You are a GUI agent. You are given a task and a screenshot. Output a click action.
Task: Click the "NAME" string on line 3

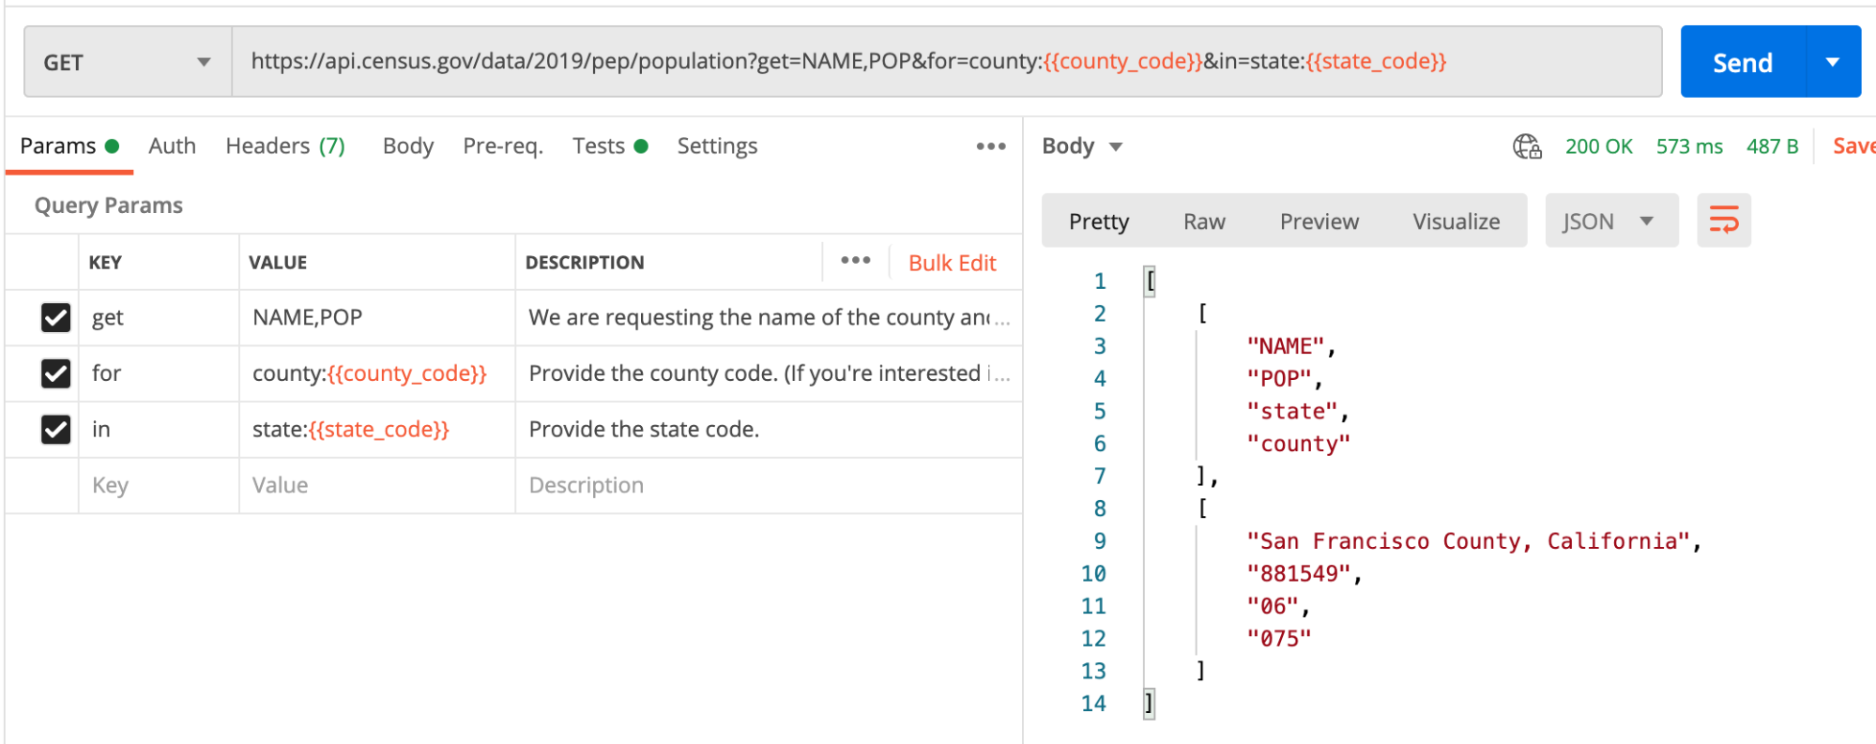click(1285, 346)
